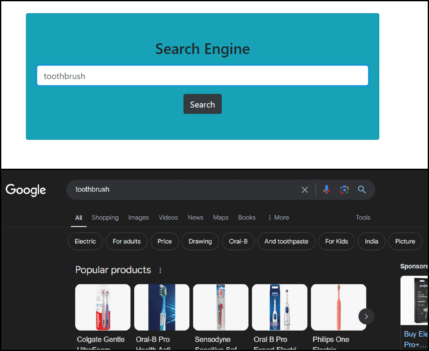Open the Books tab

coord(247,218)
